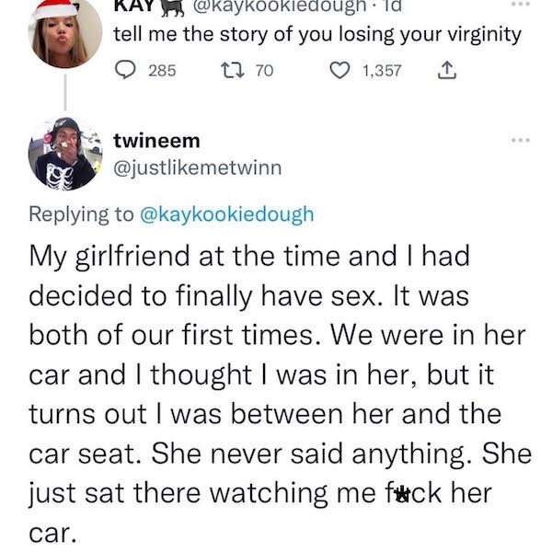Follow the @kaykookiedough mention after Replying to
The image size is (552, 552).
[225, 214]
